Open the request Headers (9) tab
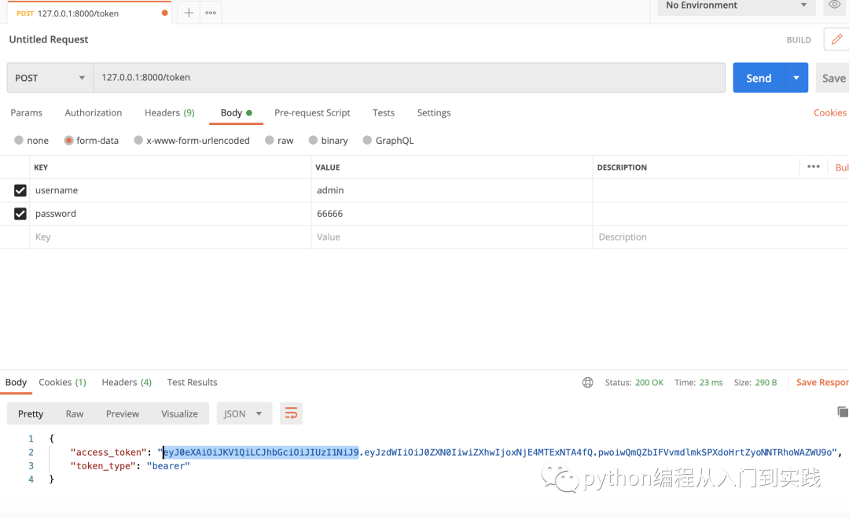 click(x=170, y=112)
